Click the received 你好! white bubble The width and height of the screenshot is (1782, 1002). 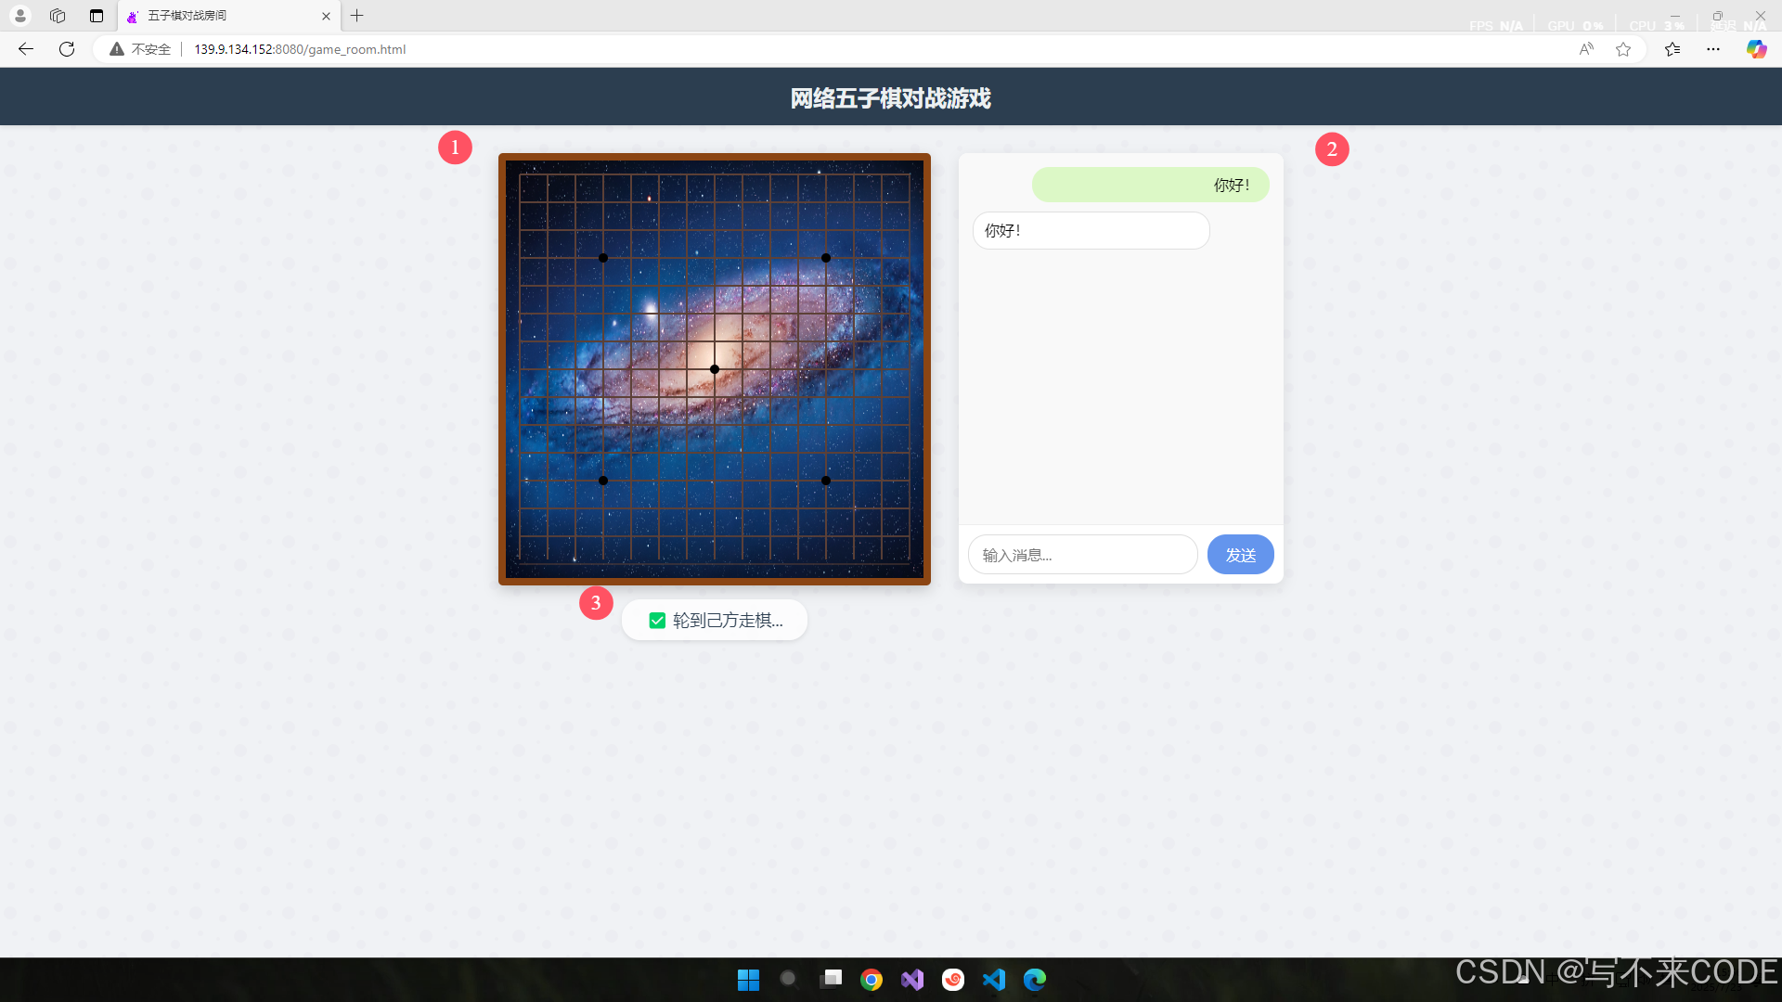[x=1091, y=230]
